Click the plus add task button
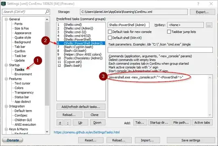This screenshot has width=218, height=146. coord(60,123)
